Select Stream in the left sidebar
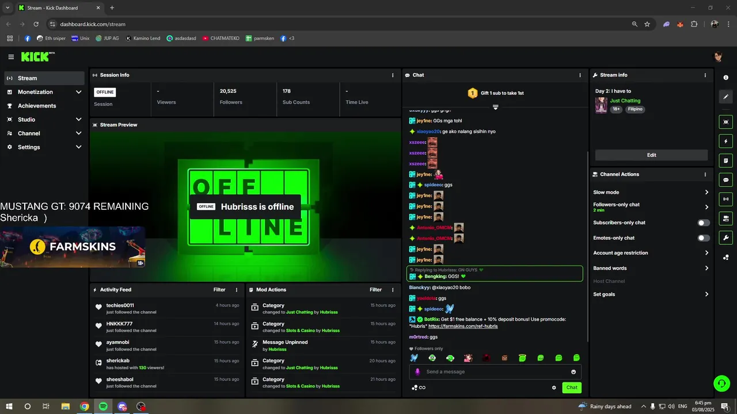Viewport: 737px width, 414px height. pos(45,78)
